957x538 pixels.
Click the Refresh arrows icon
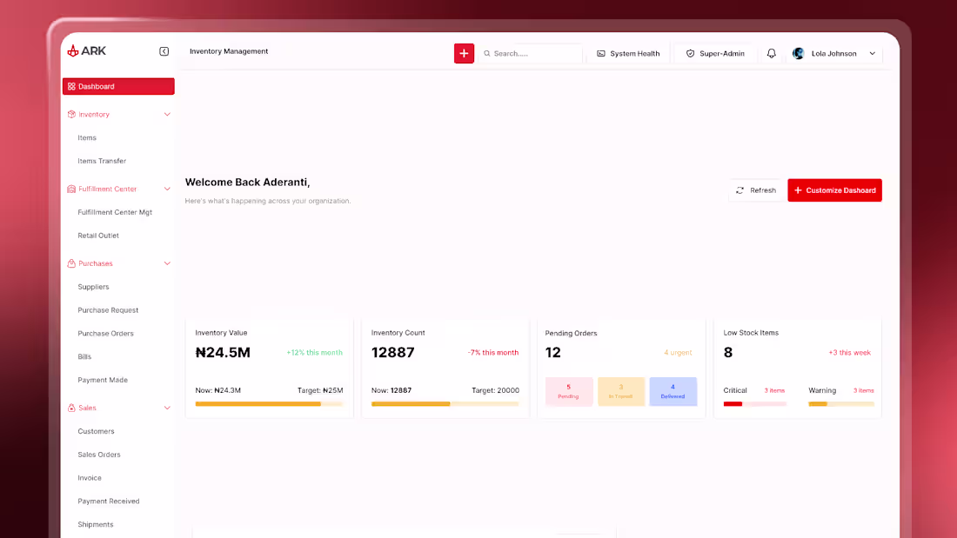pos(739,190)
